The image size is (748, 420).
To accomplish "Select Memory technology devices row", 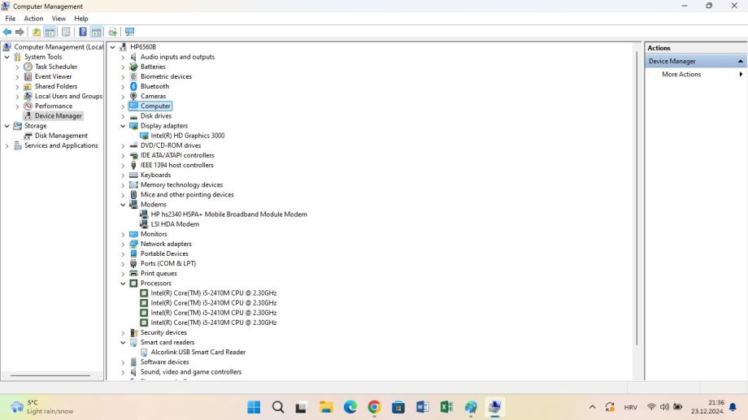I will pos(182,185).
